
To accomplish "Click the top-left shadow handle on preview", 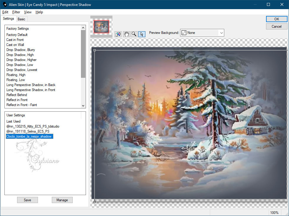I will [x=94, y=50].
